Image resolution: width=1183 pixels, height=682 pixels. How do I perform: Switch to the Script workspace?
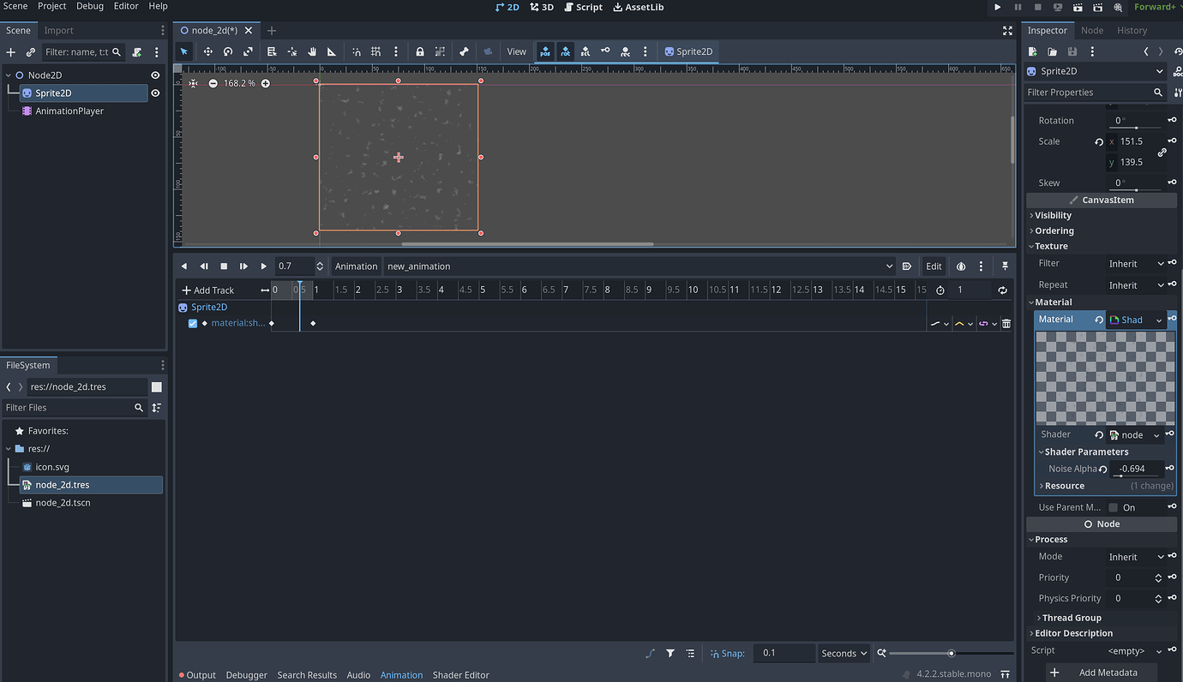(583, 7)
